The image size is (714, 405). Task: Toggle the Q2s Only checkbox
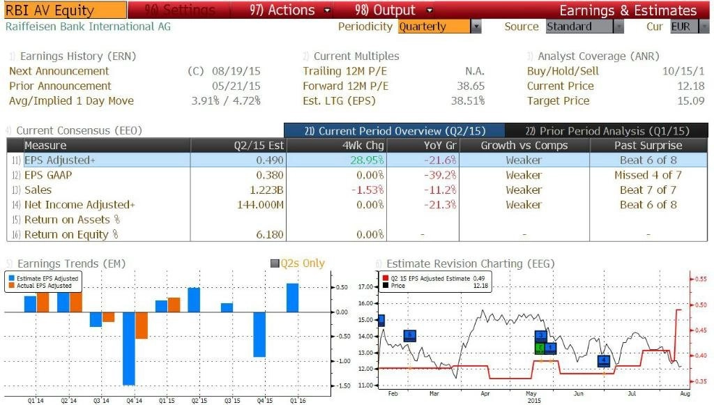click(275, 263)
